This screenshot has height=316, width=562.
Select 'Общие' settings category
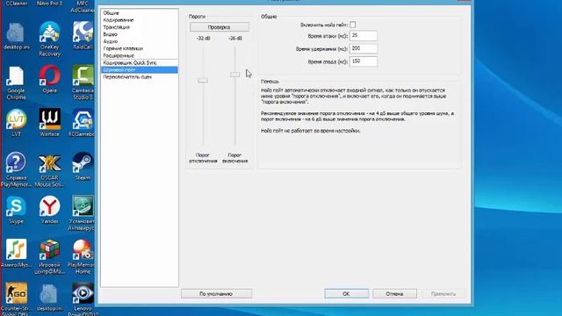coord(139,13)
